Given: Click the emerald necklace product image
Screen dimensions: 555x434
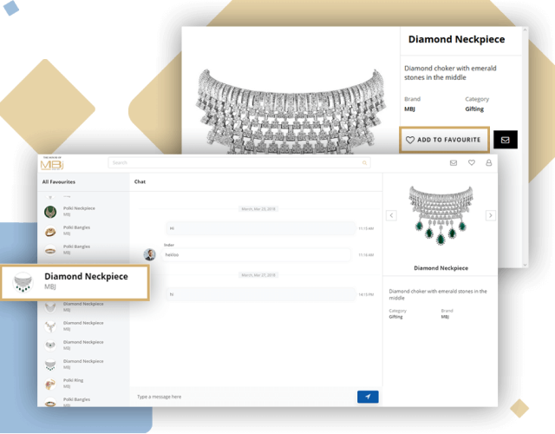Looking at the screenshot, I should [441, 217].
